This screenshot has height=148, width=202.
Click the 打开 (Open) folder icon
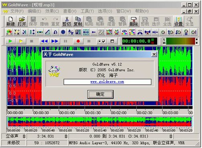[22, 21]
